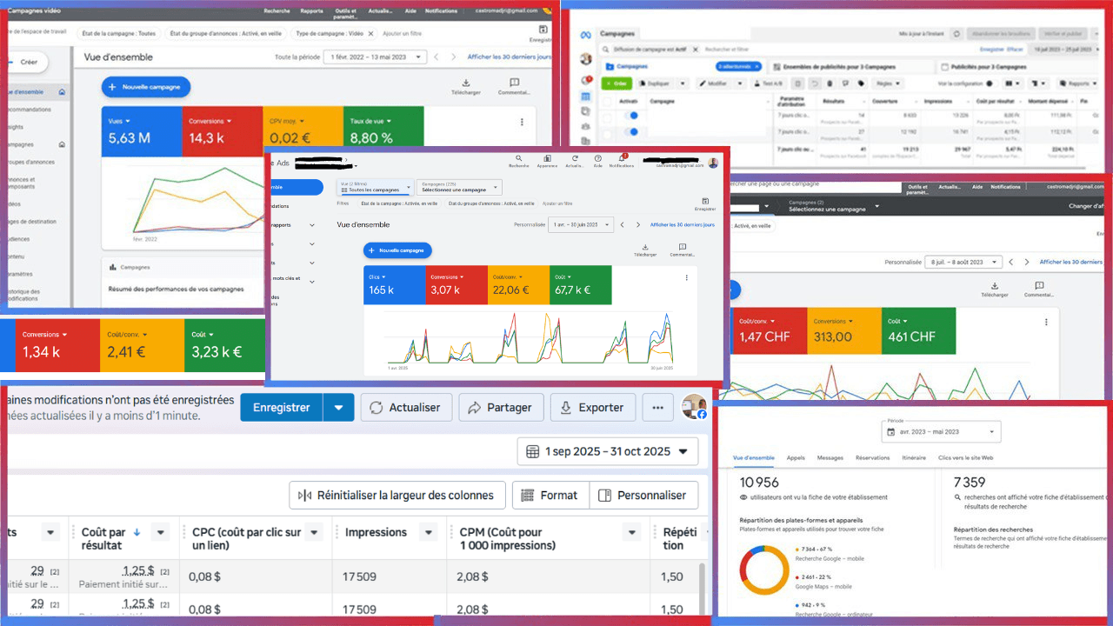Toggle the second Meta campaign switch
Screen dimensions: 1113x626
pos(631,131)
